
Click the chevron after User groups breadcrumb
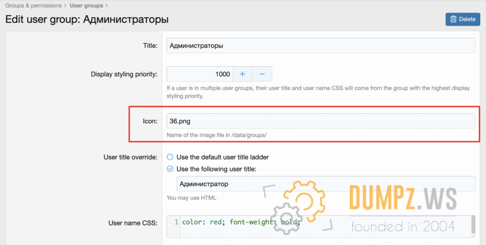(x=106, y=6)
